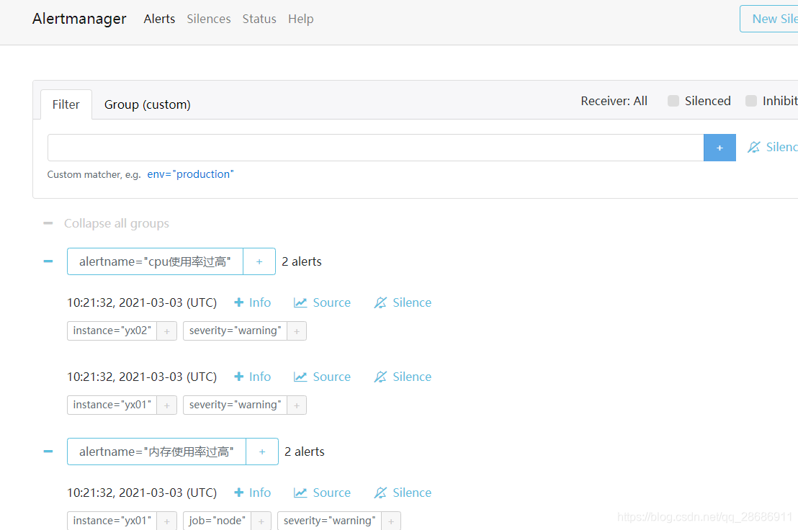Add memory-group instance="yx01" to the filter with plus
The width and height of the screenshot is (798, 530).
point(167,521)
